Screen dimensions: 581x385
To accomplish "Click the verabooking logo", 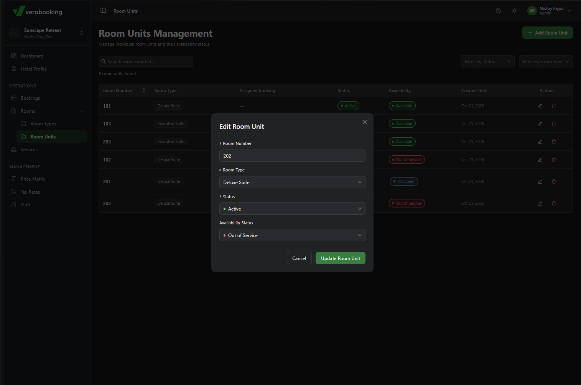I will pos(38,11).
